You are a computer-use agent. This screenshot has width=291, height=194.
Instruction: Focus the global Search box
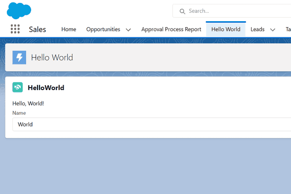[x=232, y=11]
